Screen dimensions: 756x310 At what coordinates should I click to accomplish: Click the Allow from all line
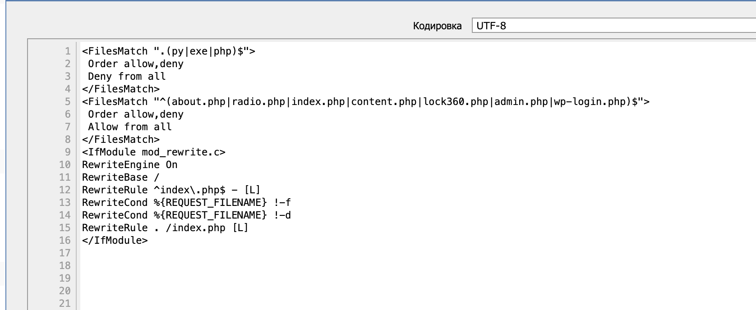(126, 127)
